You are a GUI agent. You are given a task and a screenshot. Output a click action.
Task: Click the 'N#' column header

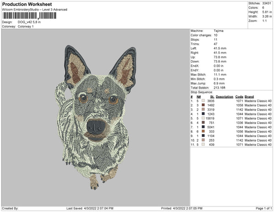[x=199, y=97]
